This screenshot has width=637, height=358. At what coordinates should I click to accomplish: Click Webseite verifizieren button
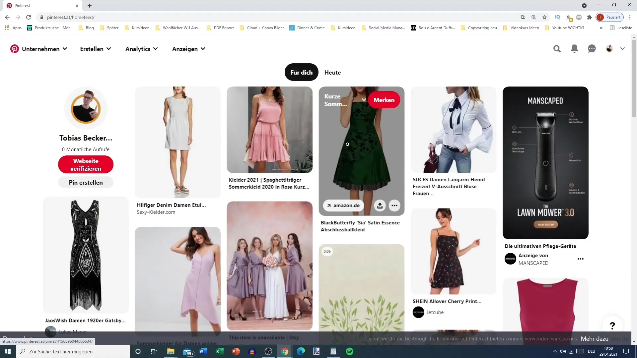tap(86, 164)
